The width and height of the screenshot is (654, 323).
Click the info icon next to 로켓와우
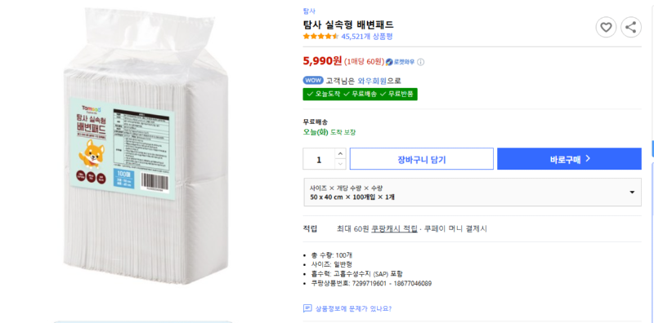pyautogui.click(x=421, y=62)
